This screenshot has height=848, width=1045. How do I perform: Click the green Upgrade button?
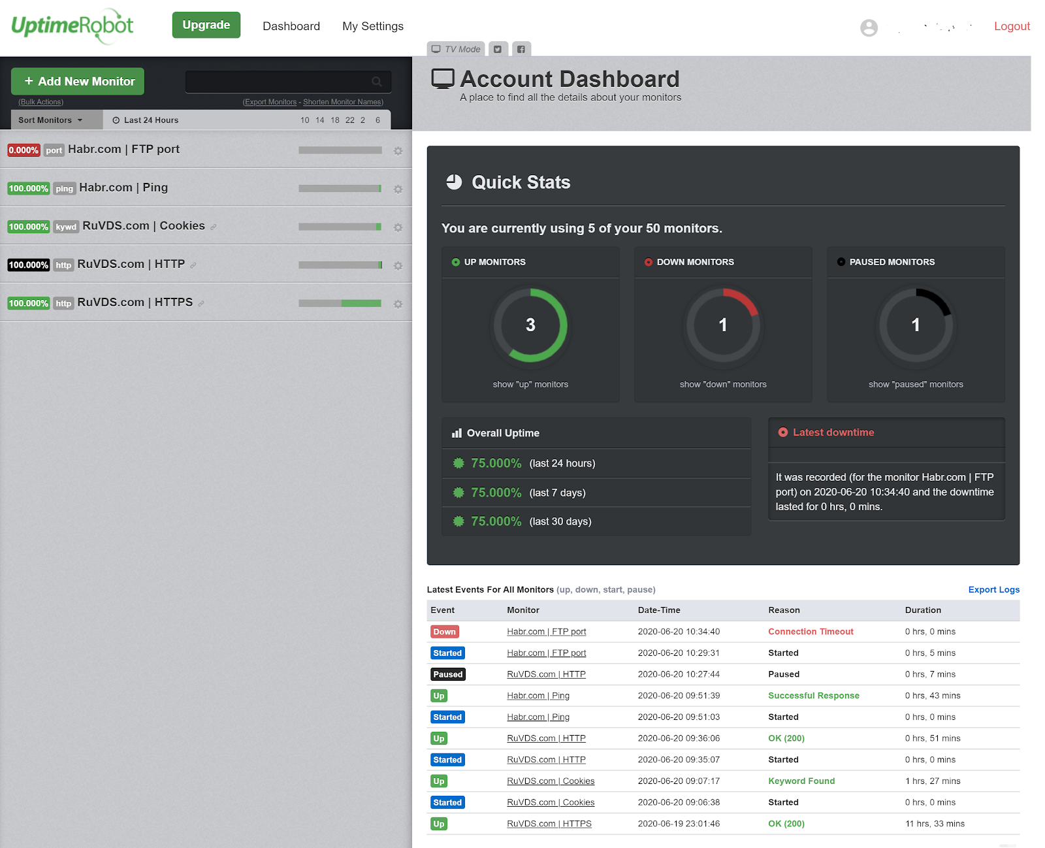click(206, 25)
